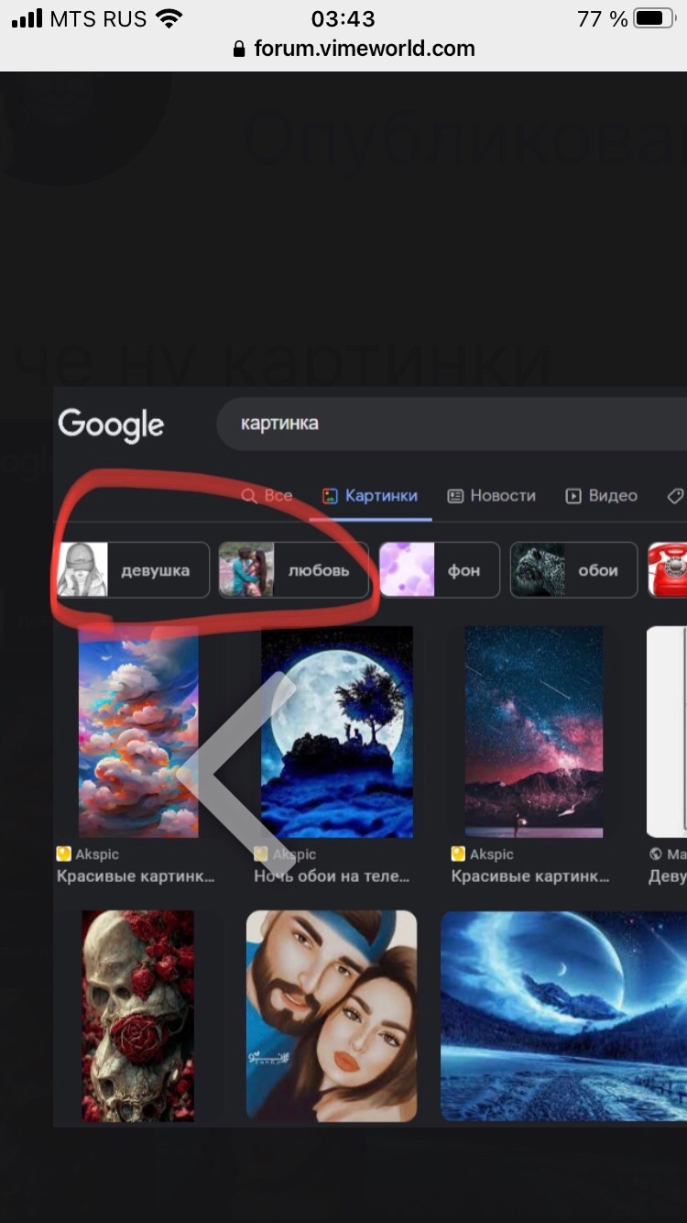The width and height of the screenshot is (687, 1223).
Task: Choose the фон filter chip
Action: point(440,570)
